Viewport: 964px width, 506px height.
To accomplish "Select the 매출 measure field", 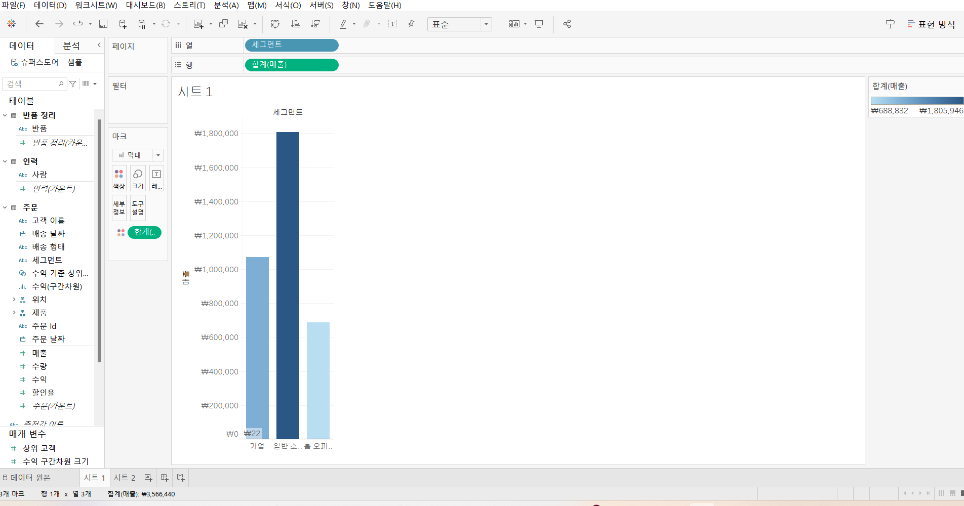I will tap(39, 353).
